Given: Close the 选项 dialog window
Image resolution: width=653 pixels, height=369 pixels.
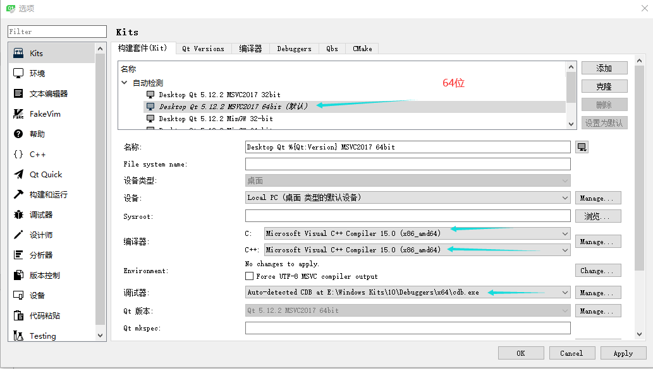Looking at the screenshot, I should pos(644,8).
